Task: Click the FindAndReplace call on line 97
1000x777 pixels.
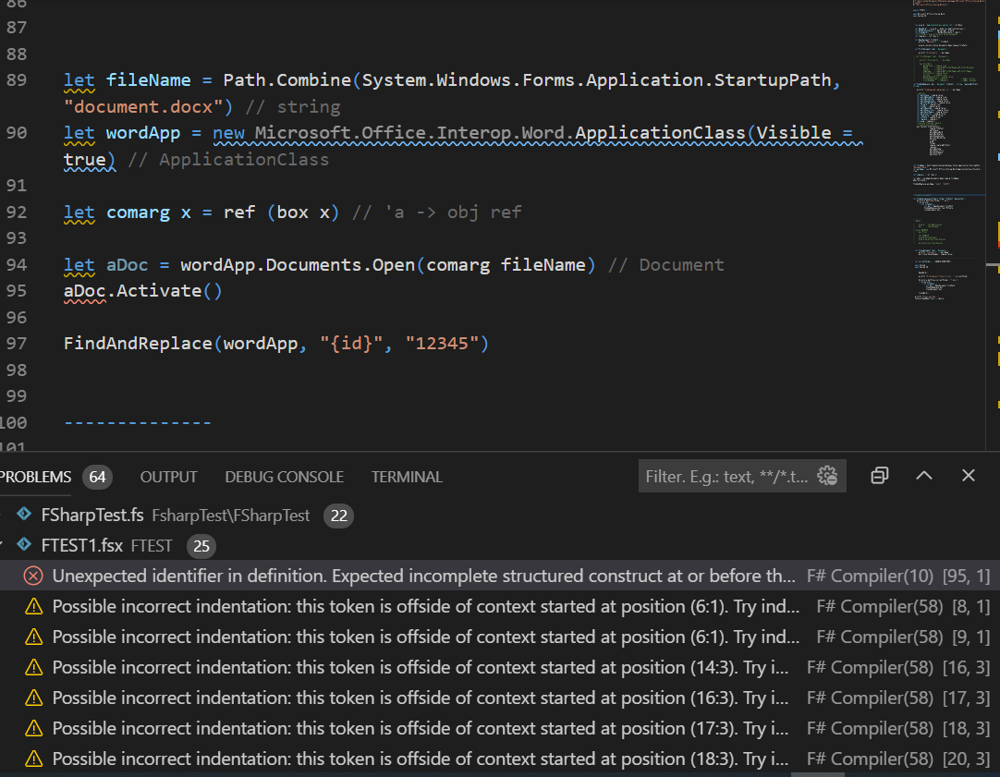Action: [x=137, y=344]
